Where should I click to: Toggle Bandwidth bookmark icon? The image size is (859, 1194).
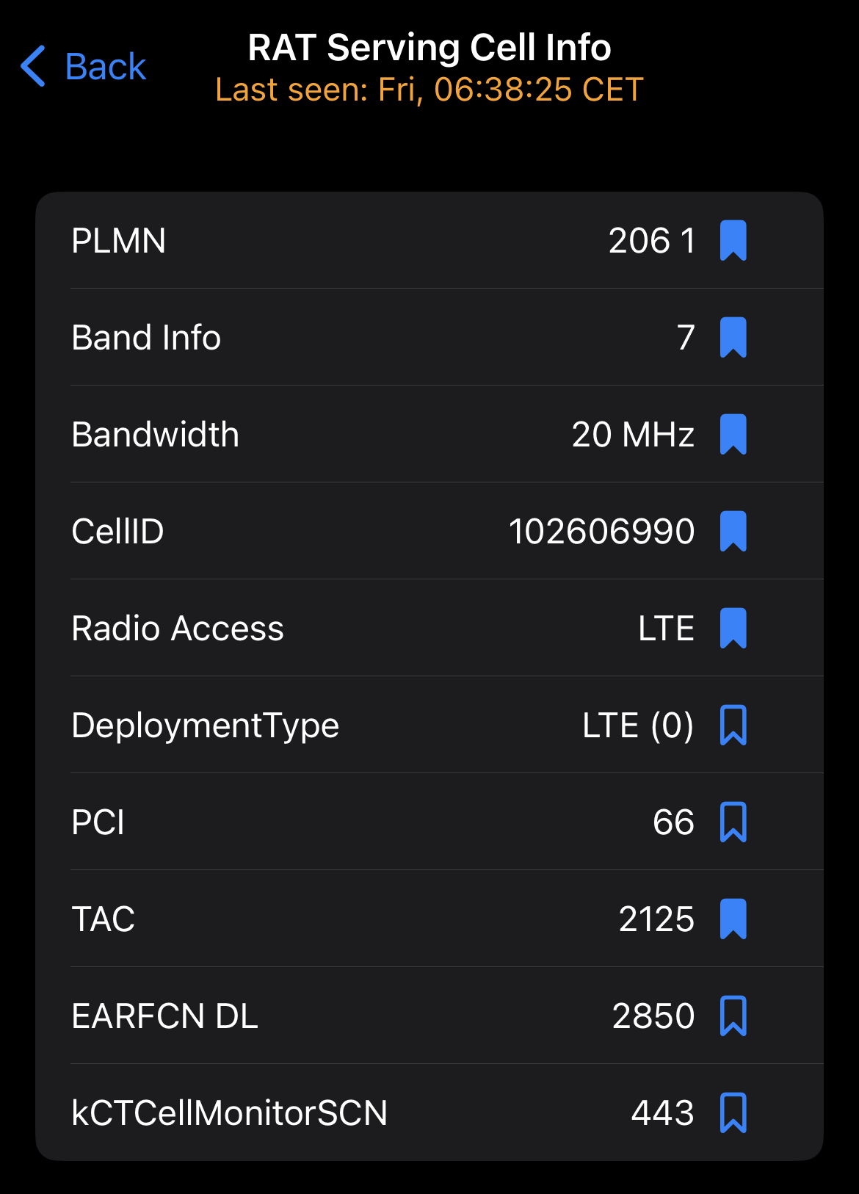tap(733, 435)
